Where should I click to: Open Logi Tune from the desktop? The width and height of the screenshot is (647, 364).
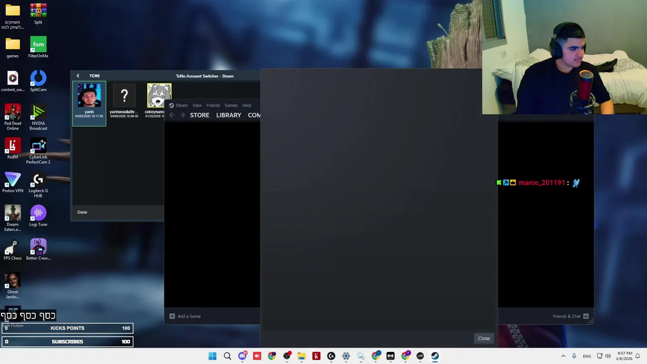[x=38, y=216]
